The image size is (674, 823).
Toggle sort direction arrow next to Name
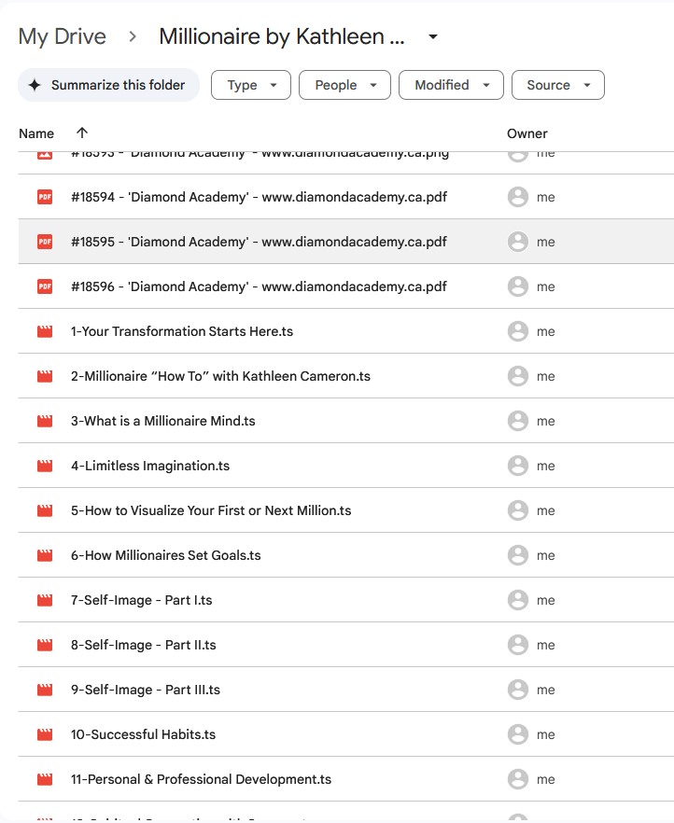click(82, 133)
